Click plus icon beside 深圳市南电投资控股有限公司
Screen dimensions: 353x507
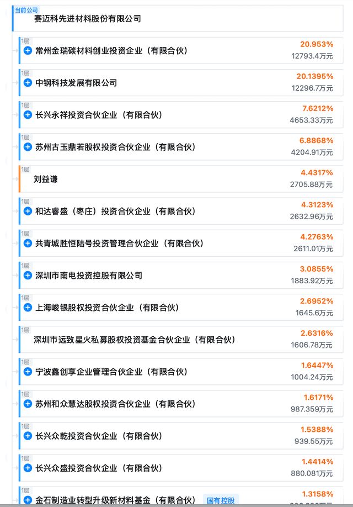[x=28, y=275]
